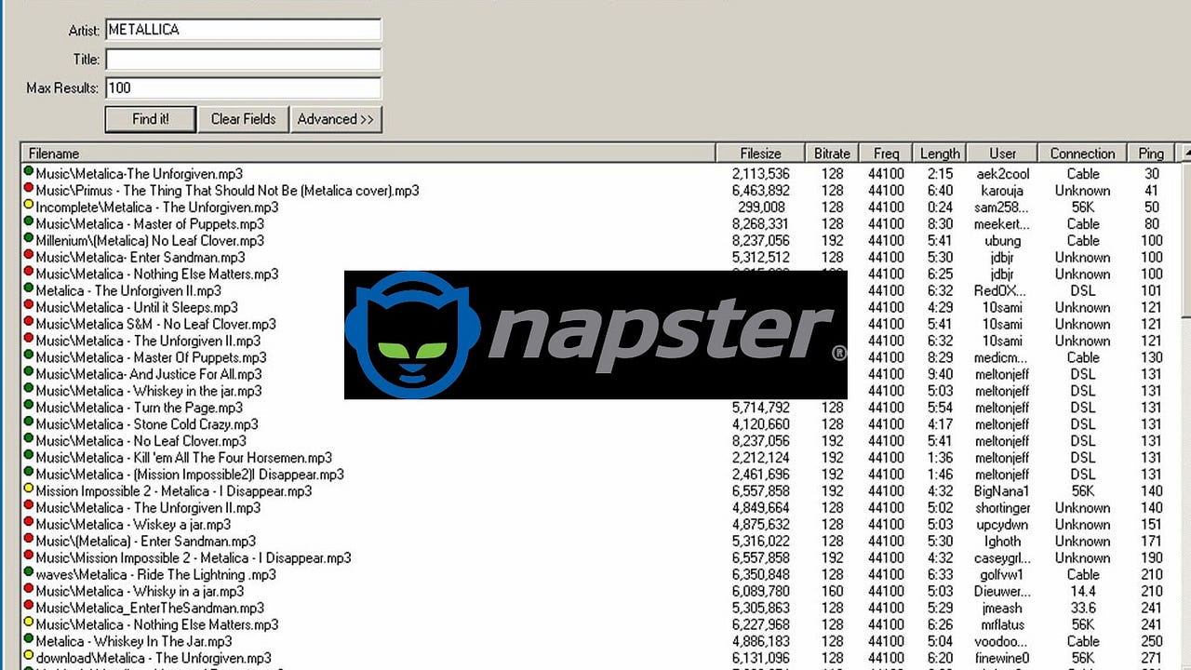The width and height of the screenshot is (1191, 670).
Task: Click the empty Title input field
Action: (242, 59)
